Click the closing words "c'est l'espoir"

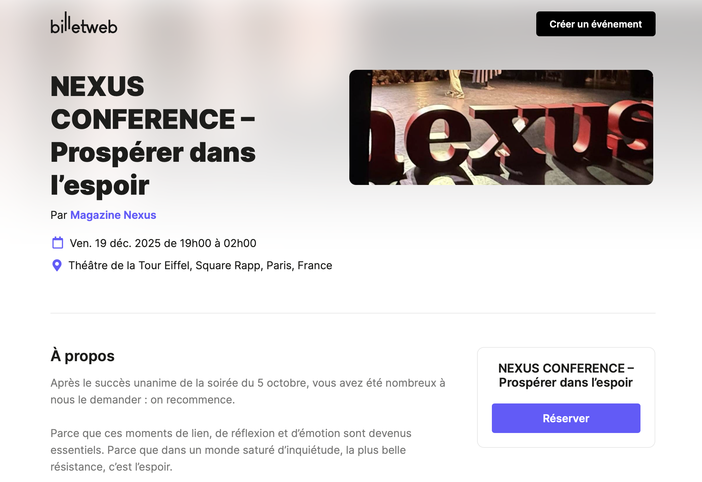tap(141, 467)
